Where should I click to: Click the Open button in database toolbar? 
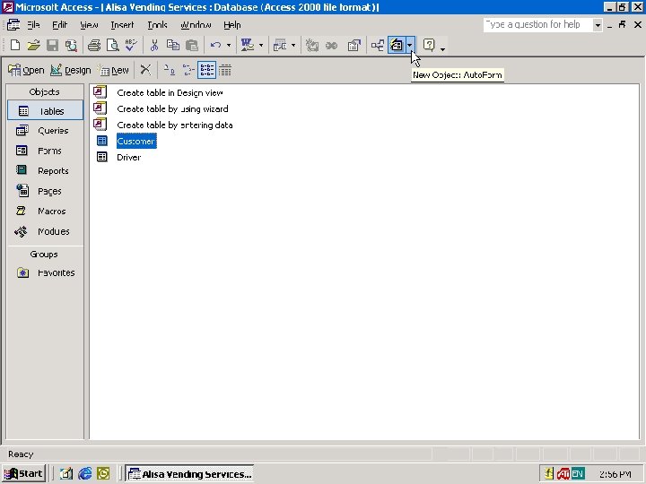click(26, 71)
